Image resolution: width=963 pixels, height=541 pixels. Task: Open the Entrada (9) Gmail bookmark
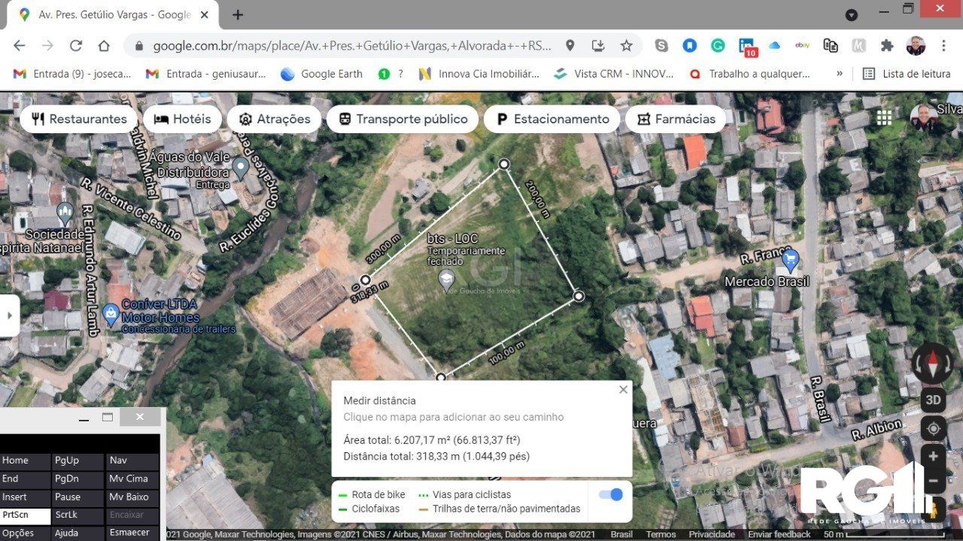coord(72,74)
